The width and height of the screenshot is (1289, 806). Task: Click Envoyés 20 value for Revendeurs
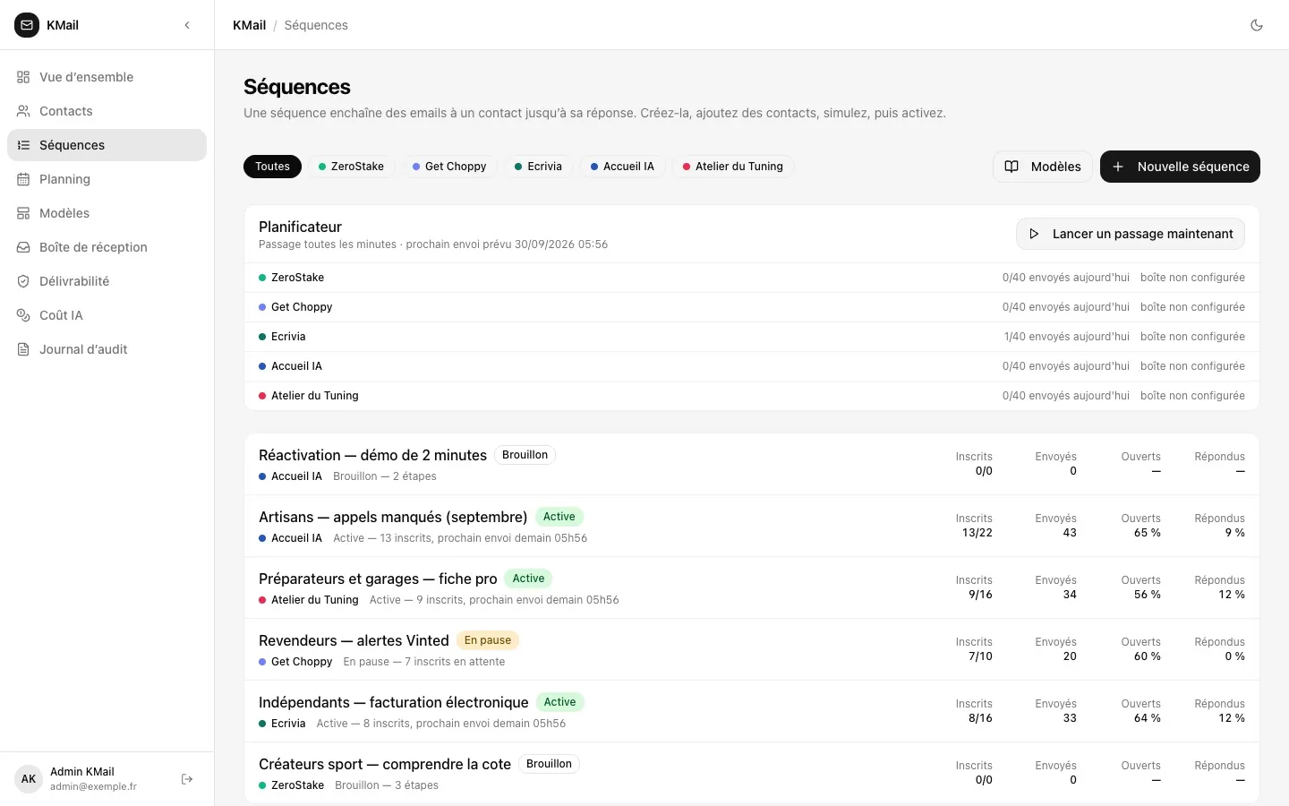1070,656
